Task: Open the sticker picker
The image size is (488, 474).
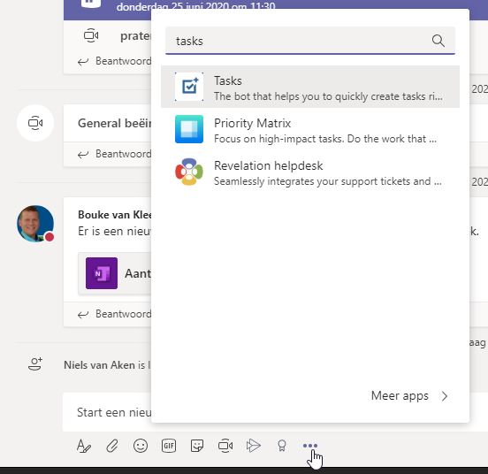Action: click(x=197, y=446)
